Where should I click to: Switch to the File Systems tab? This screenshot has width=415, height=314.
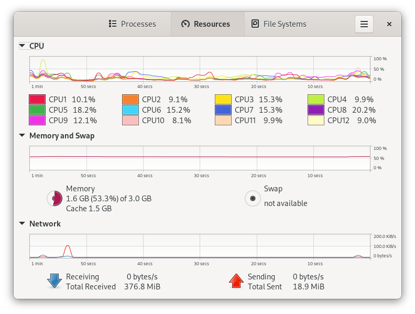[279, 24]
